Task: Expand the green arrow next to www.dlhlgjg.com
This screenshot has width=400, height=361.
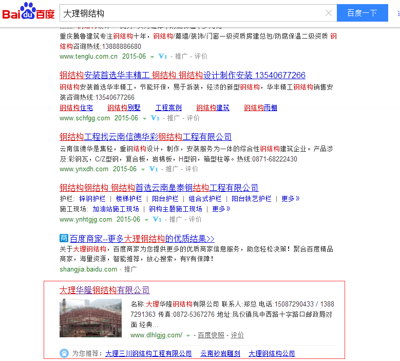Action: coord(188,335)
